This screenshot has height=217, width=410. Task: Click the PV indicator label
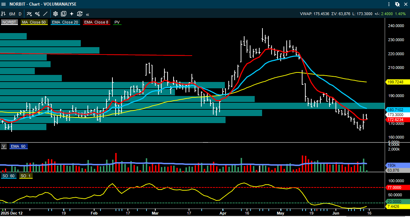point(117,22)
